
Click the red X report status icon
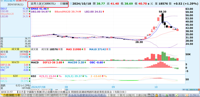(x=187, y=95)
